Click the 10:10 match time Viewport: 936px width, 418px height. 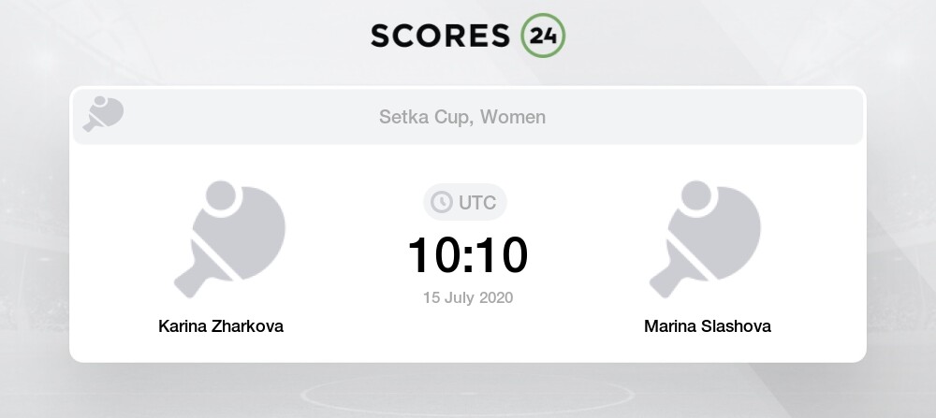[468, 255]
